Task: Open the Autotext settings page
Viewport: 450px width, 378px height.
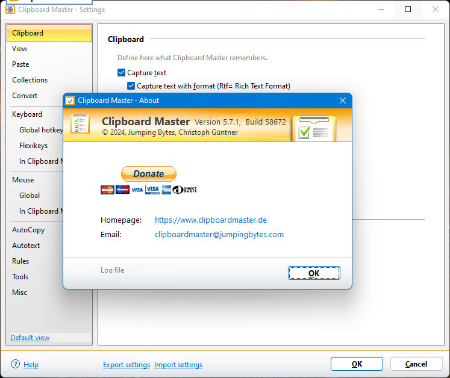Action: [x=26, y=246]
